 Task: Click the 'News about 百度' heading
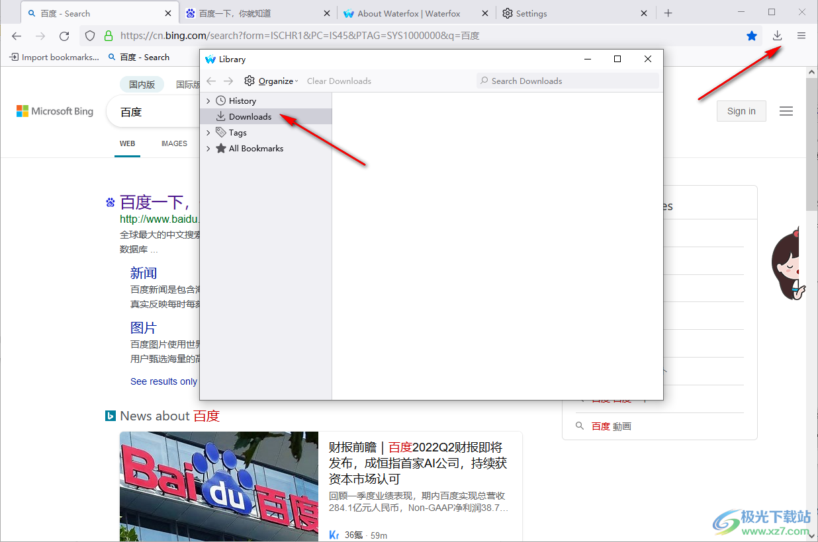(x=169, y=416)
